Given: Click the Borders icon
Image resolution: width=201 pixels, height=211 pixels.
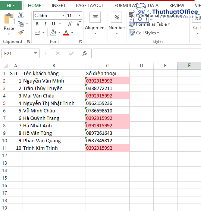Looking at the screenshot, I should 37,32.
